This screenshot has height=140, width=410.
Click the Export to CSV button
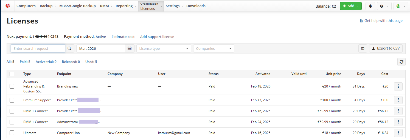pyautogui.click(x=386, y=48)
